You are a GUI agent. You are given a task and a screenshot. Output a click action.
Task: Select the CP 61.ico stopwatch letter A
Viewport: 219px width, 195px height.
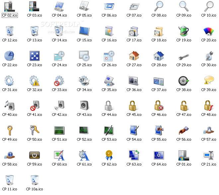pyautogui.click(x=84, y=155)
